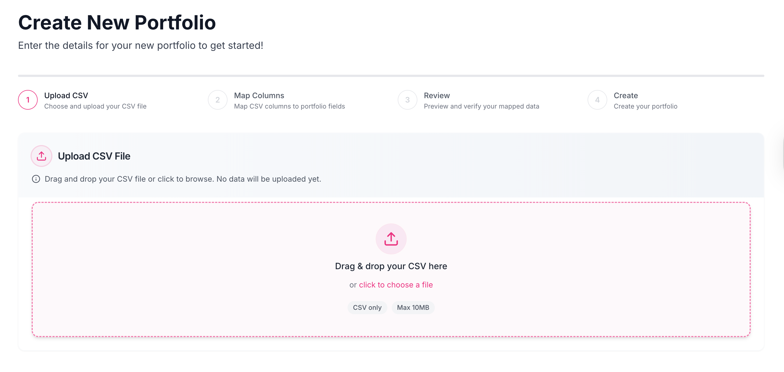Viewport: 784px width, 372px height.
Task: Click the step 4 circle indicator
Action: coord(597,100)
